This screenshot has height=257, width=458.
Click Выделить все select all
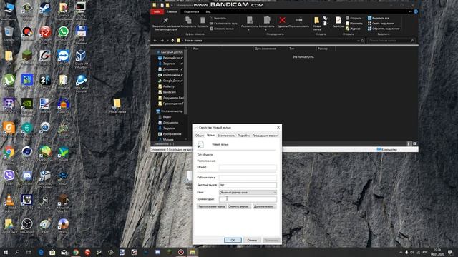[x=379, y=18]
